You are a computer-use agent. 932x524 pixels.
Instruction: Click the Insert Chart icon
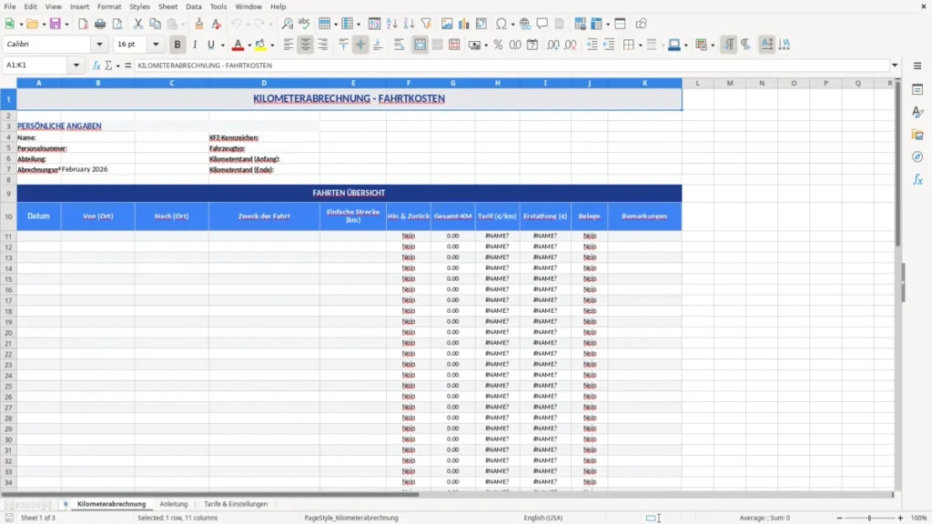coord(464,24)
